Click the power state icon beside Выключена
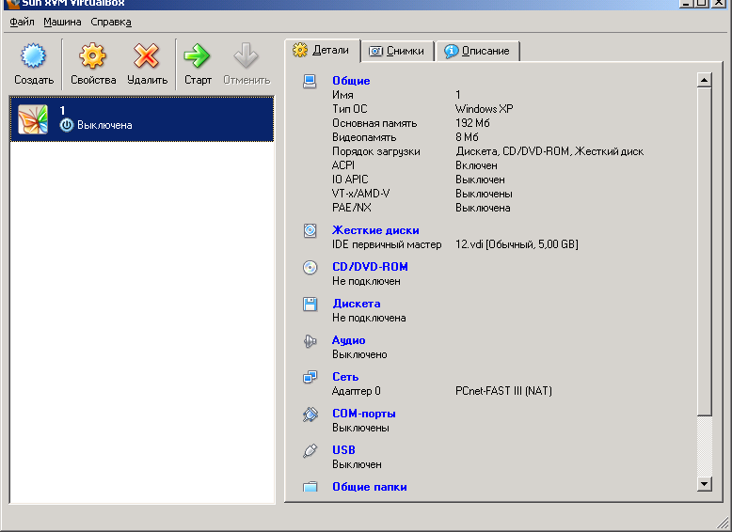Screen dimensions: 732x532 click(67, 125)
